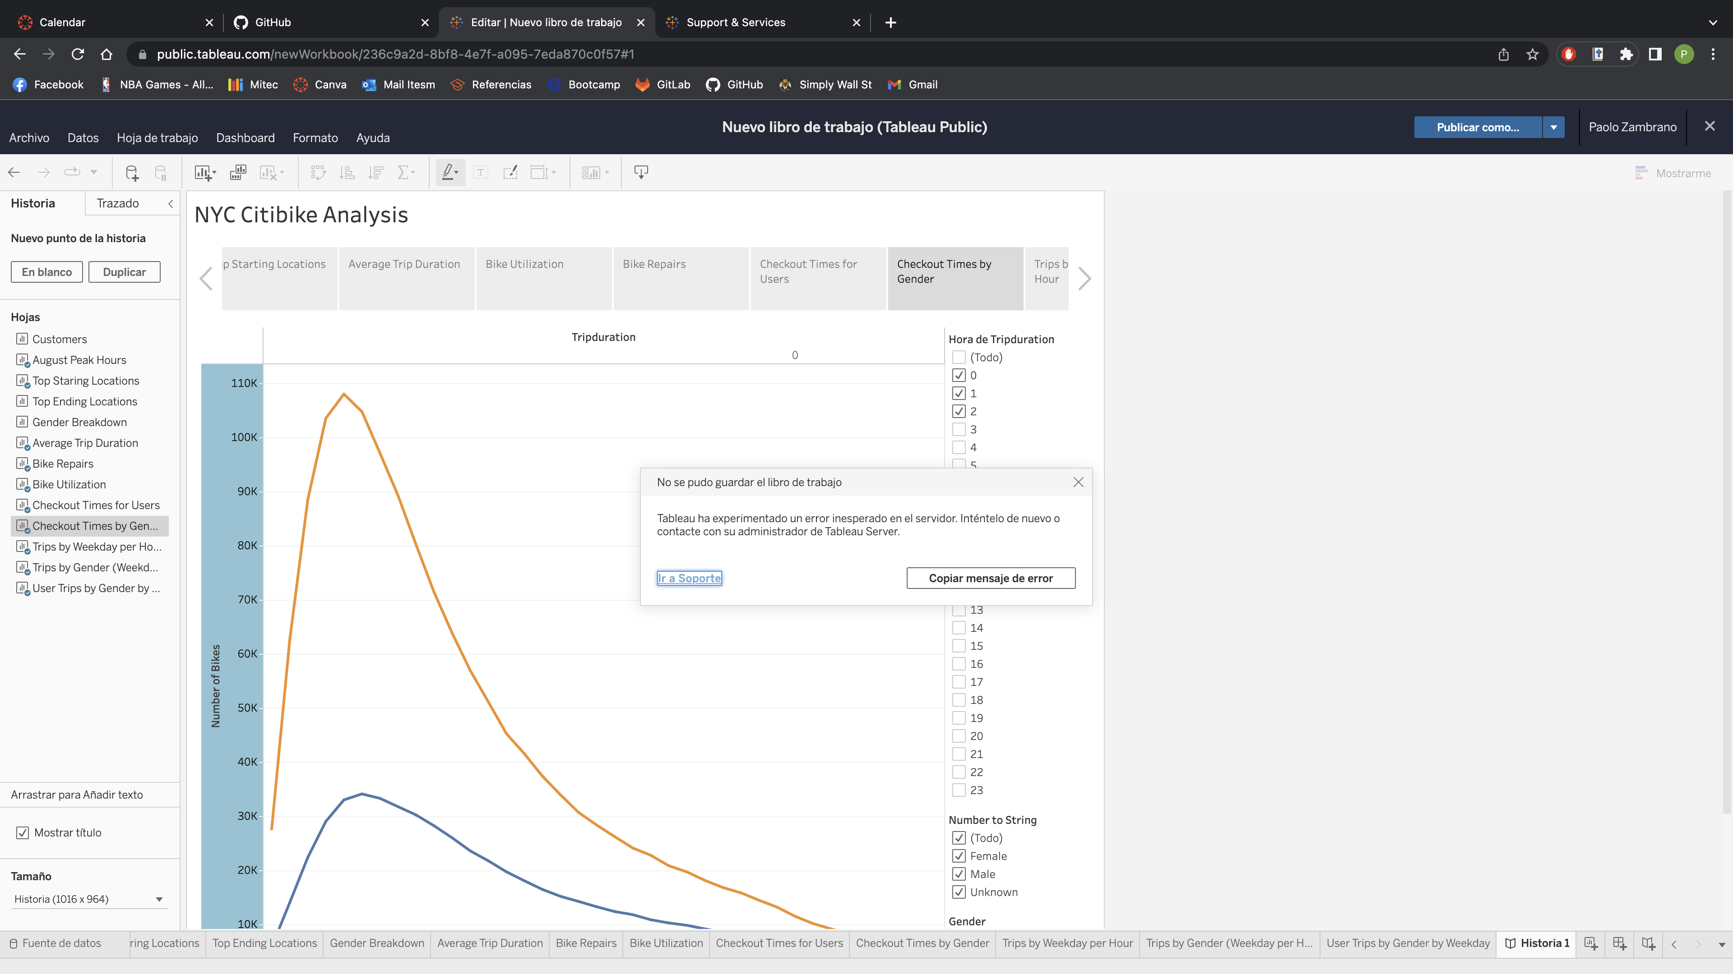Select the Bike Utilization story point
Screen dimensions: 1733x974
tap(543, 278)
